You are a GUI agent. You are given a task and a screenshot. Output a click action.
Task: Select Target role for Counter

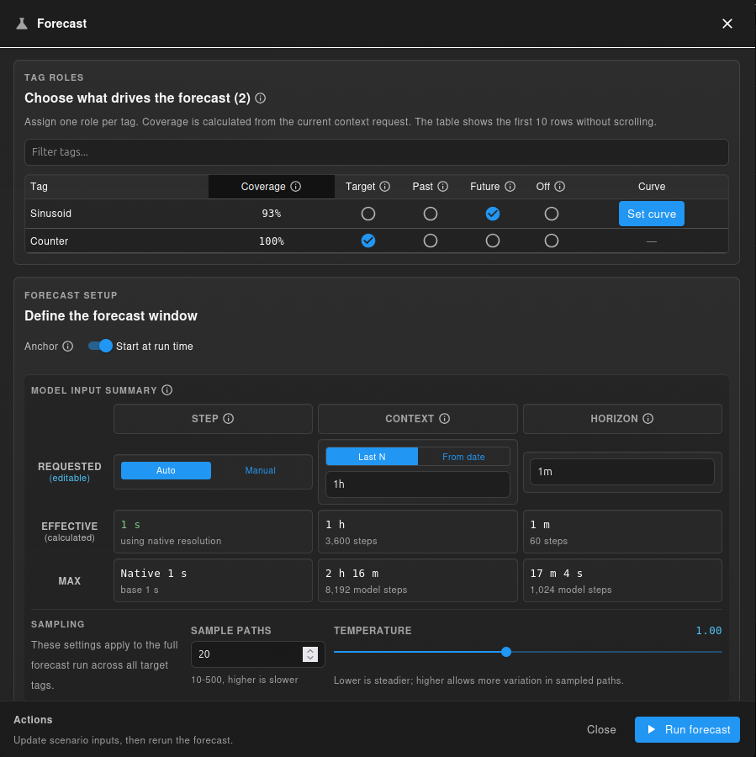368,241
